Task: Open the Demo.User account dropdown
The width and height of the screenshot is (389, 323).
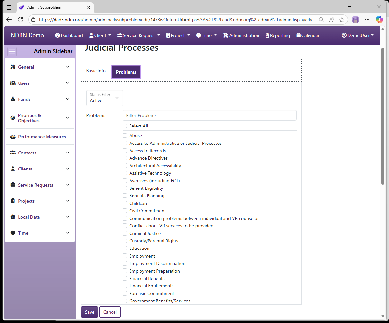Action: point(358,35)
